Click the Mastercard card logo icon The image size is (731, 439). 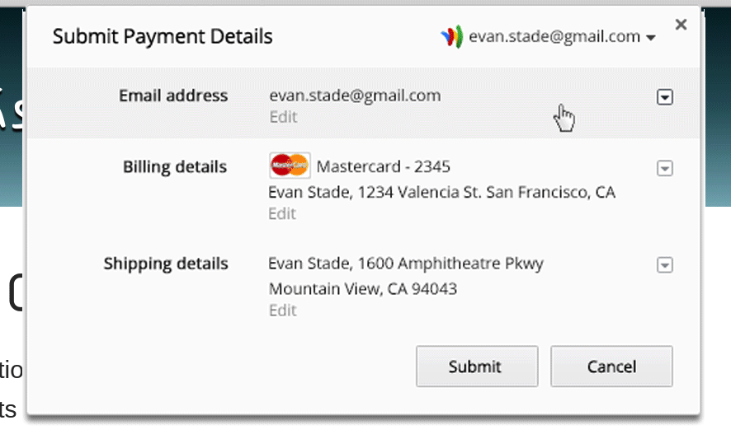tap(290, 166)
